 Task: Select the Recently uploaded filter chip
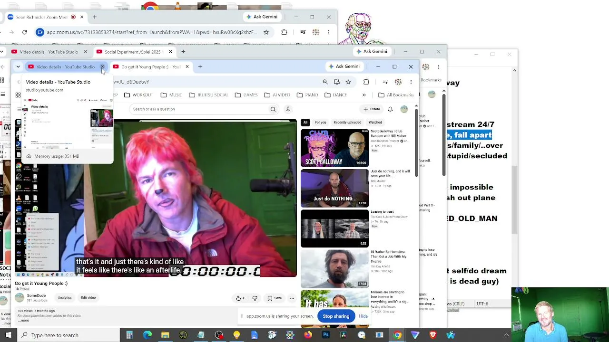click(x=347, y=123)
